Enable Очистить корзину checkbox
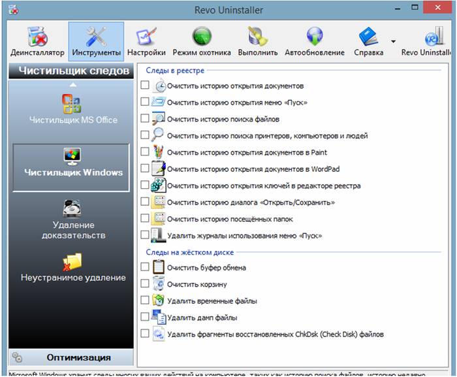Screen dimensions: 457x377 [x=145, y=284]
